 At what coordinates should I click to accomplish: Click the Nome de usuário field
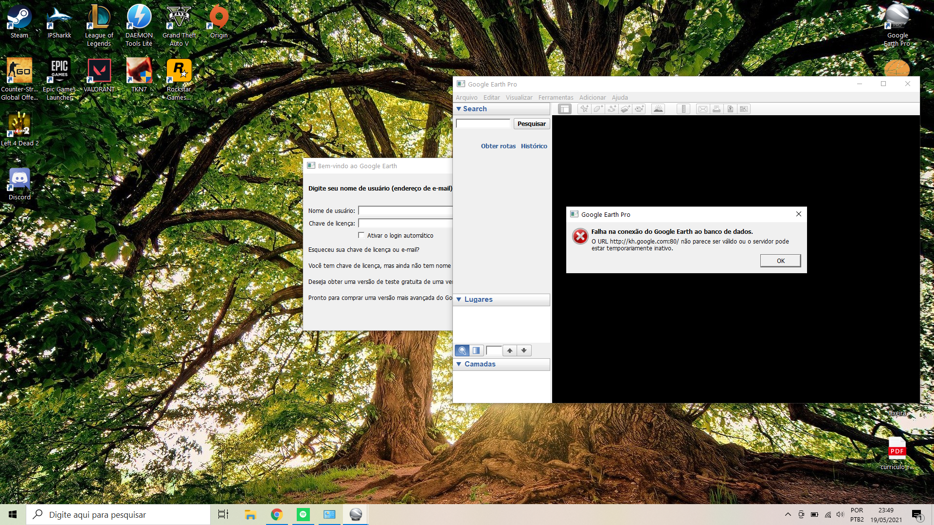(x=405, y=210)
